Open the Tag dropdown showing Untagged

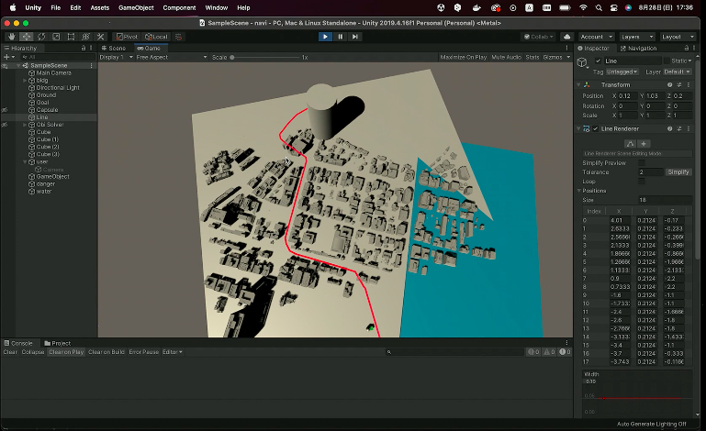click(622, 72)
